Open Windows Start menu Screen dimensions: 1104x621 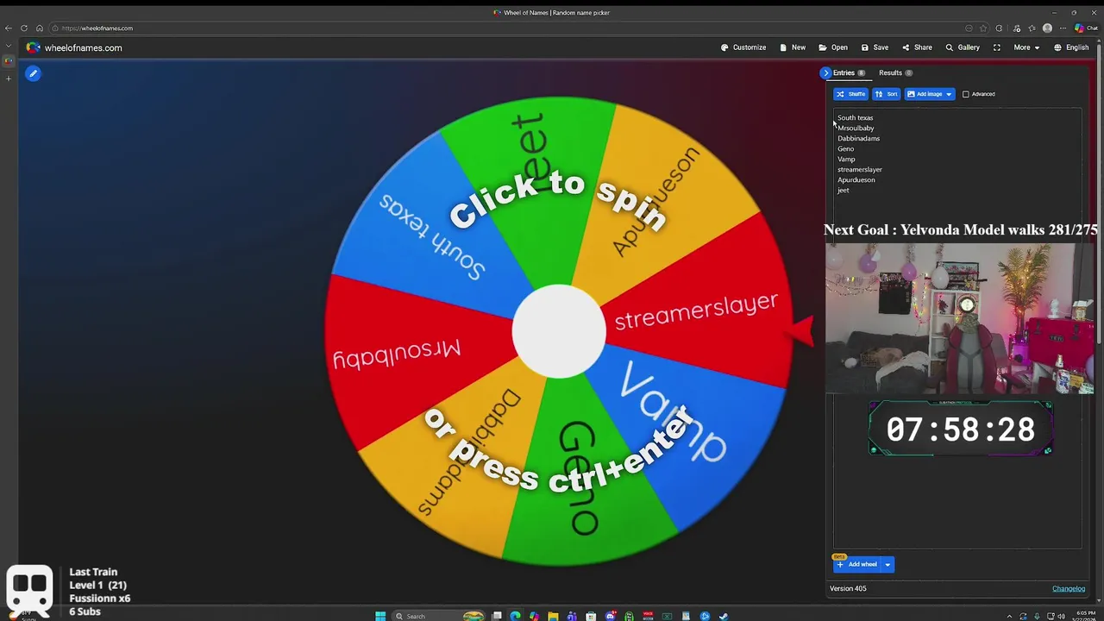[380, 616]
